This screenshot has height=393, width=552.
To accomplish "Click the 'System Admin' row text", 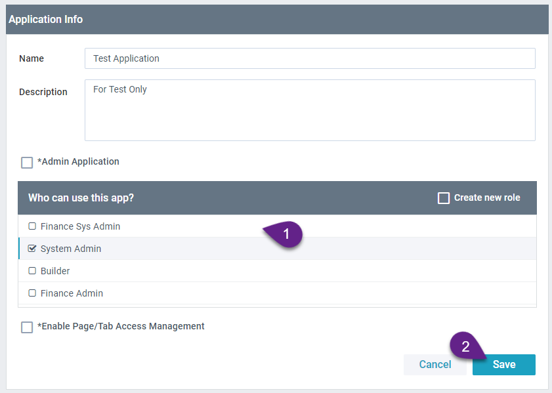I will tap(71, 249).
